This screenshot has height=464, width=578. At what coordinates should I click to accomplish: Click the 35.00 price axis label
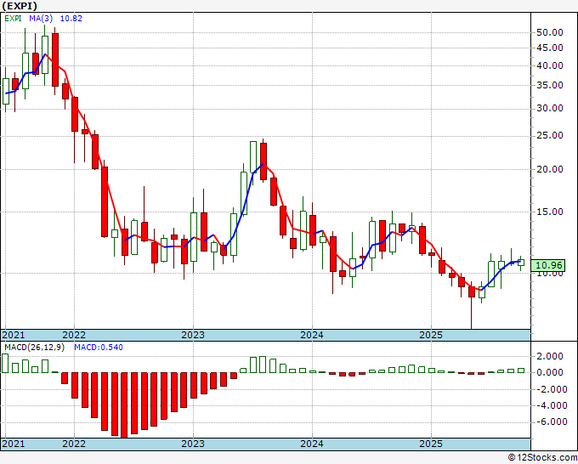pos(550,86)
